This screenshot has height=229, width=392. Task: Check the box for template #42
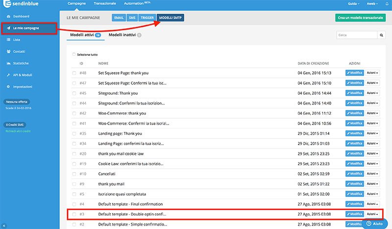click(74, 113)
